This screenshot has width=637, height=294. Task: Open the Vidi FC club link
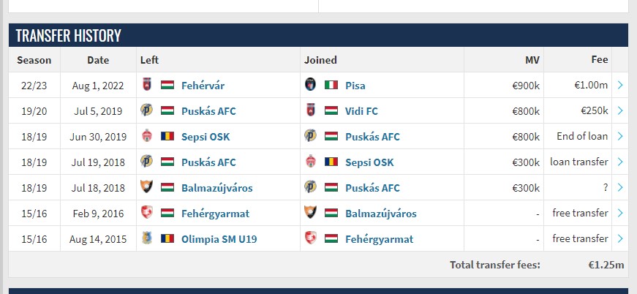point(361,111)
